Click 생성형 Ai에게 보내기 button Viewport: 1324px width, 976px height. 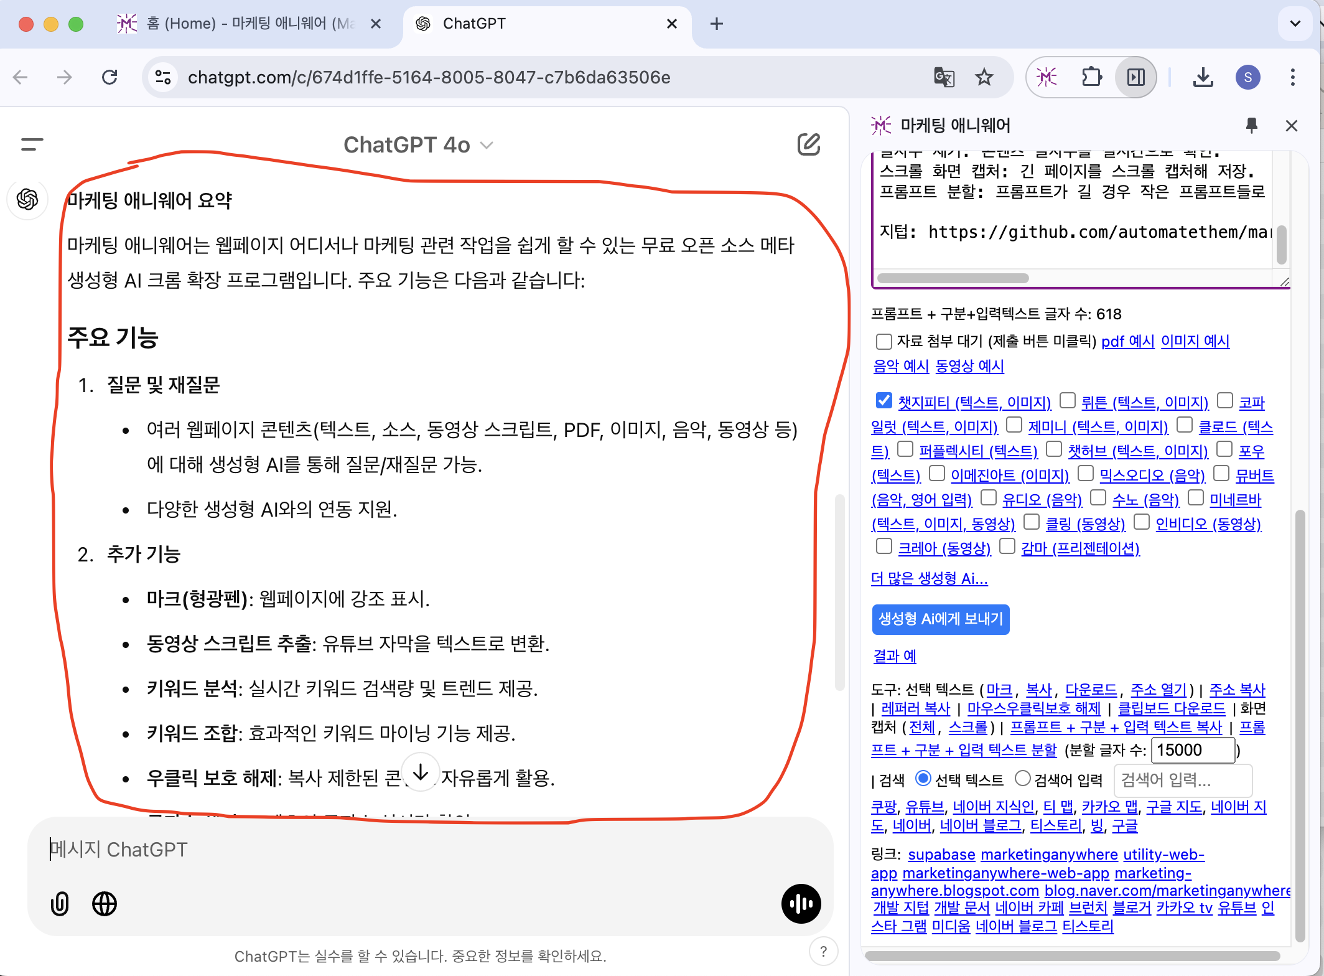tap(941, 619)
